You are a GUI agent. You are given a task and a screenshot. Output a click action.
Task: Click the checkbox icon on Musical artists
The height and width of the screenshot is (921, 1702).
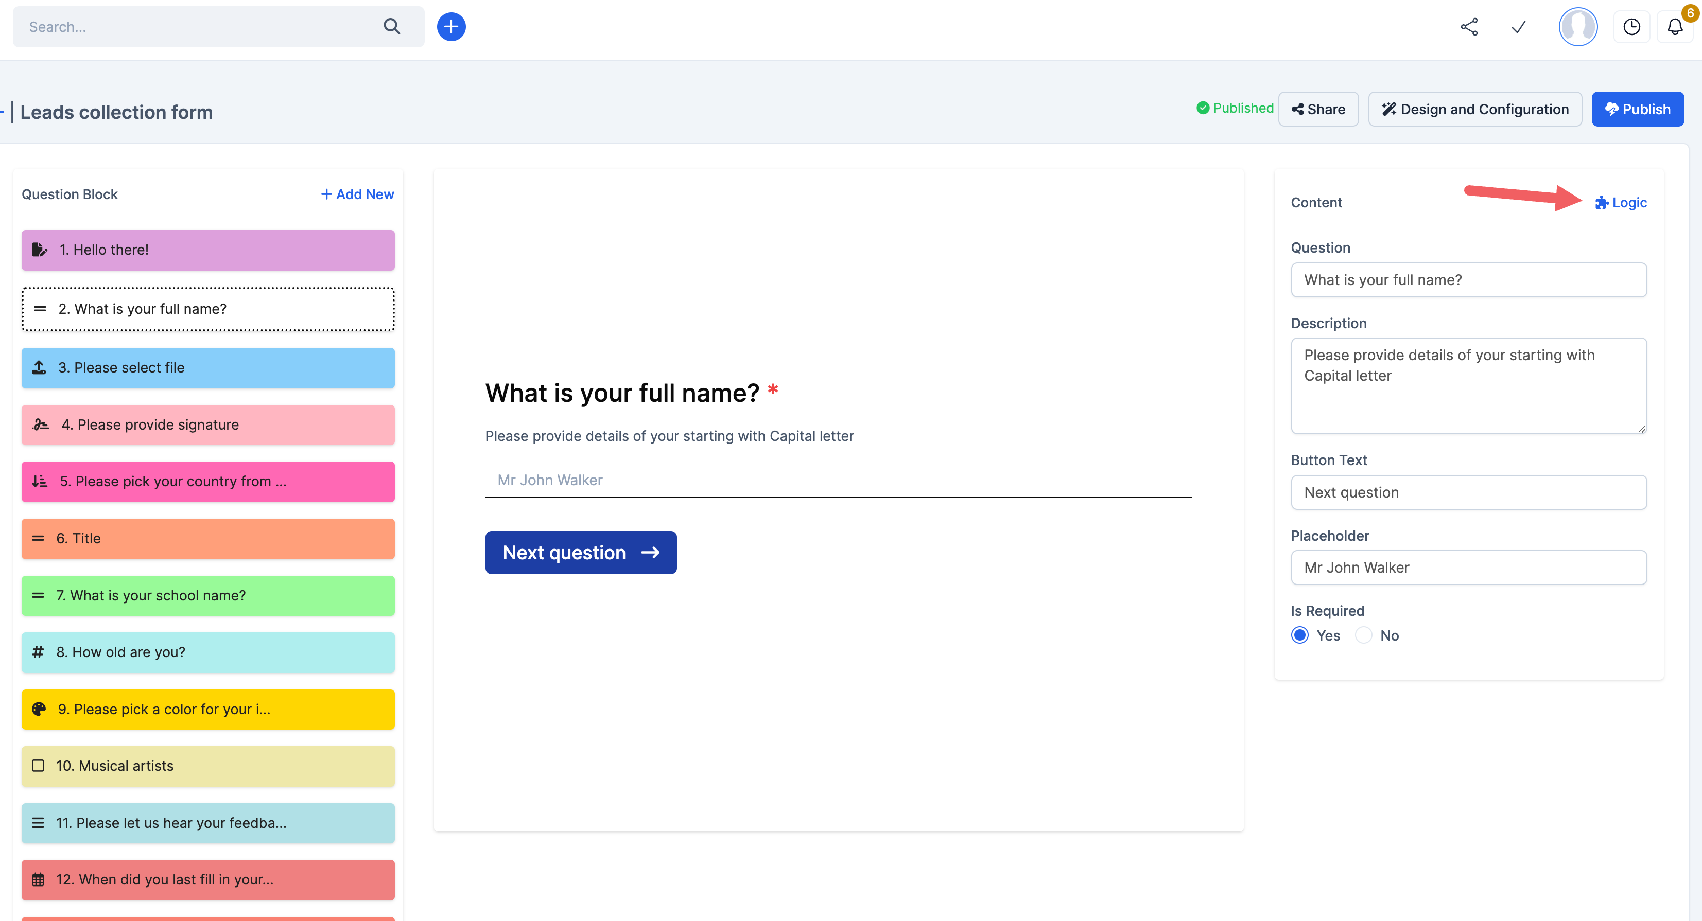pyautogui.click(x=38, y=766)
